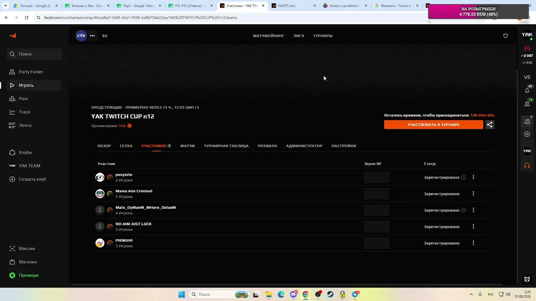Image resolution: width=536 pixels, height=301 pixels.
Task: Open the three-dot game menu beside CS
Action: [93, 36]
